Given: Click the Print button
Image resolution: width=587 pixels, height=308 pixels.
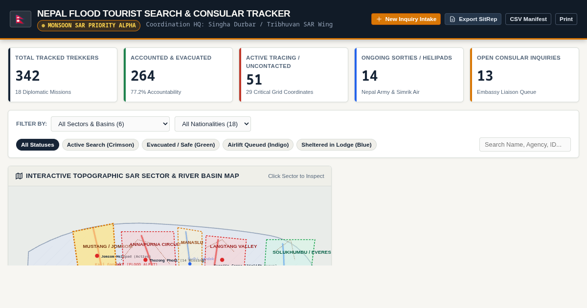Looking at the screenshot, I should click(x=566, y=19).
